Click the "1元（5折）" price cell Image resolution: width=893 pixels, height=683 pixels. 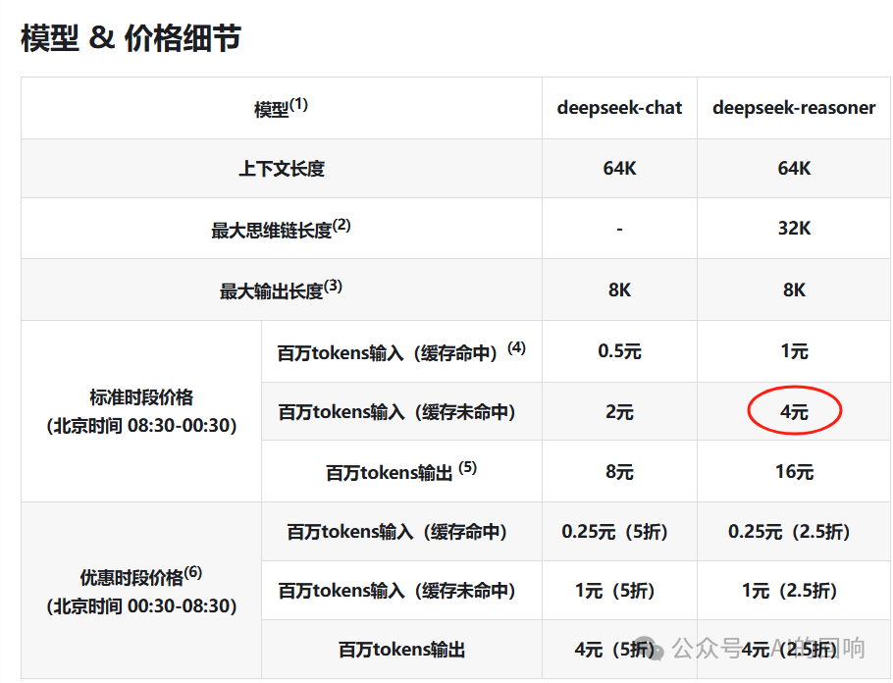click(x=615, y=591)
